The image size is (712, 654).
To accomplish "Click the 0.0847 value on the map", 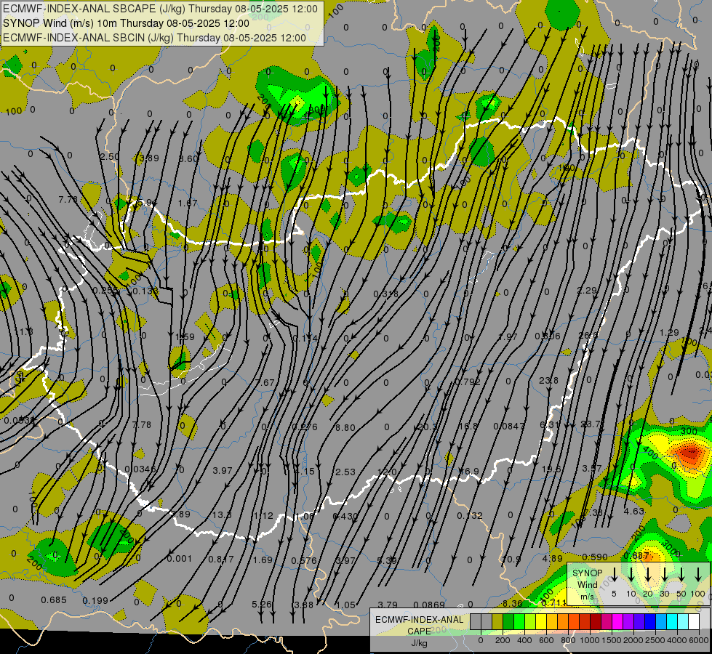I will [509, 426].
